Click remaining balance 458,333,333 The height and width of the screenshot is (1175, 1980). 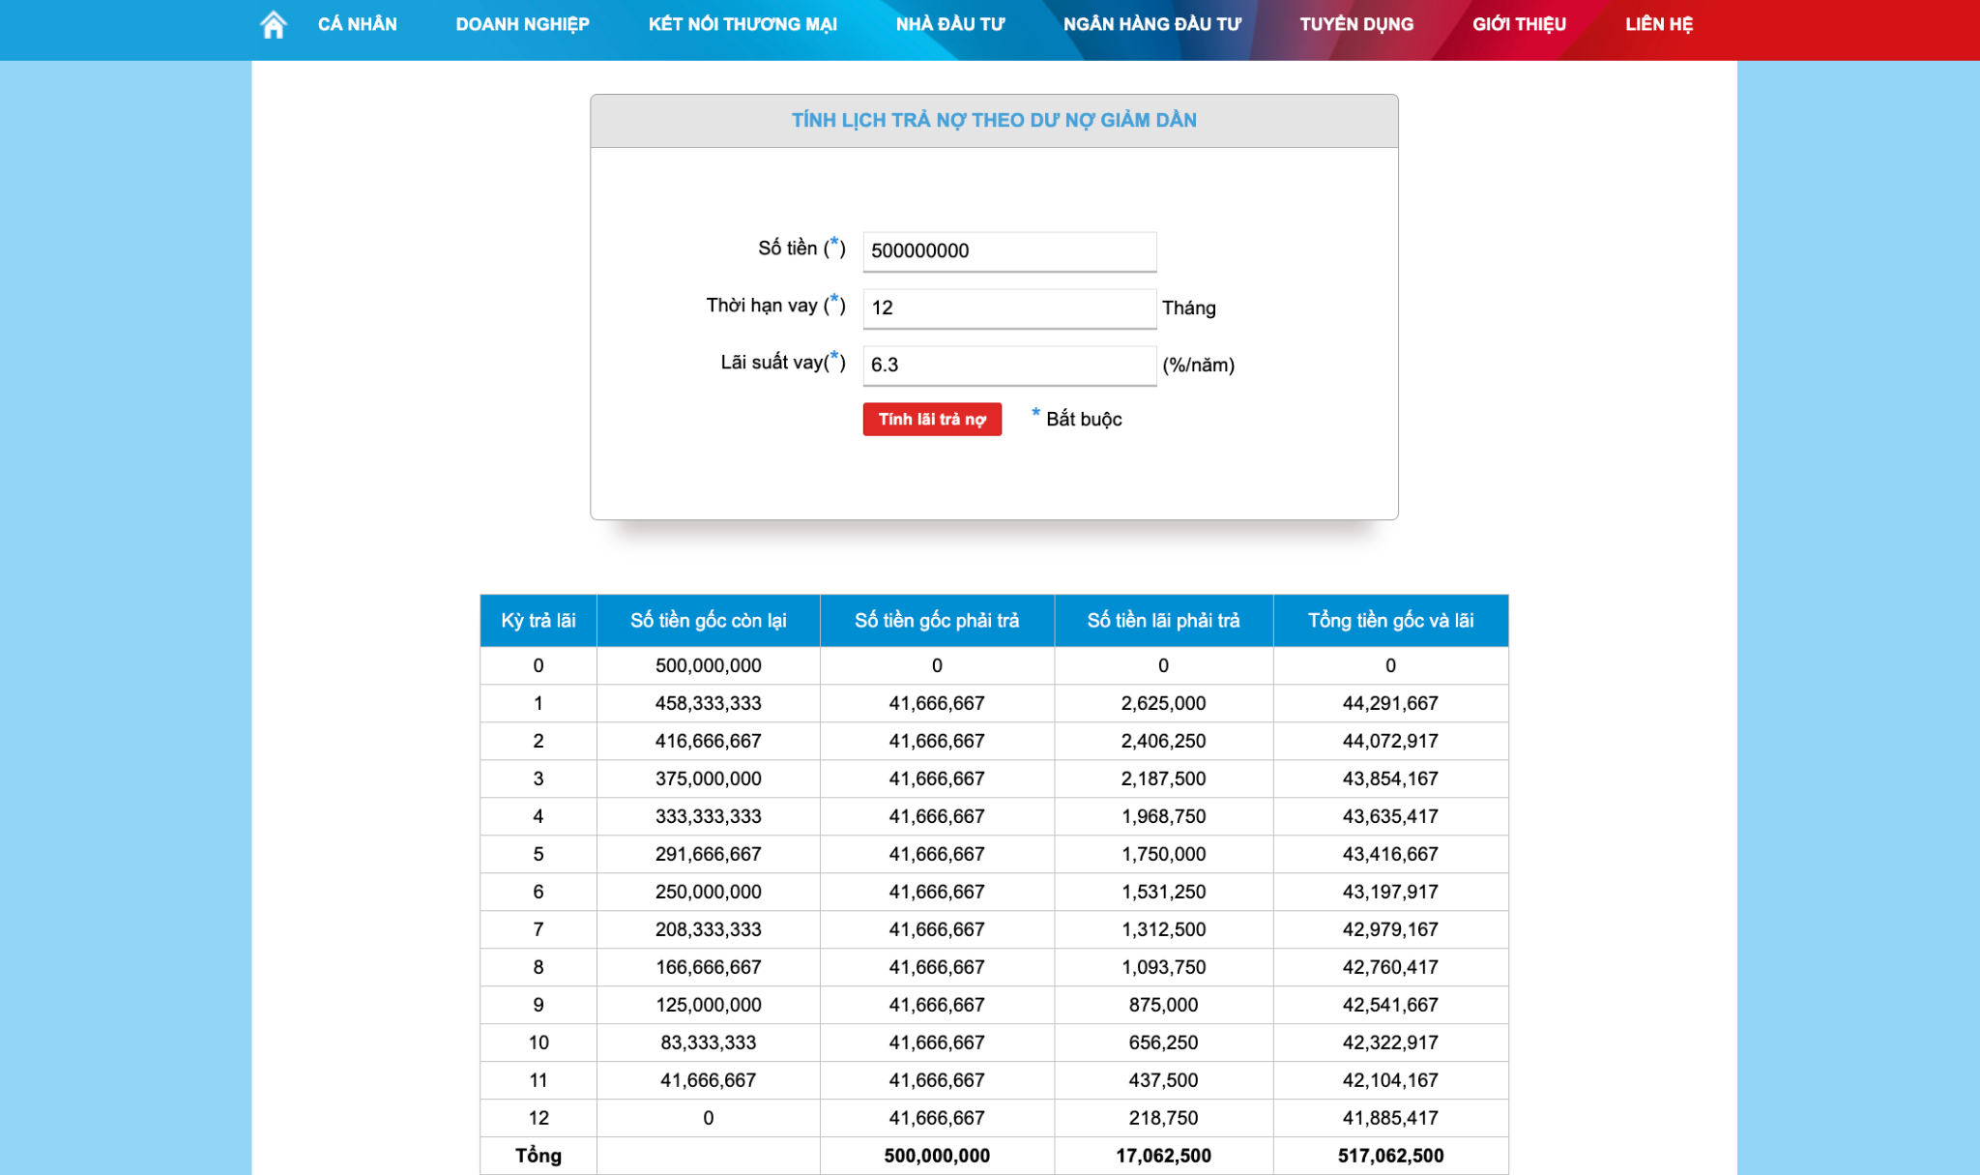[709, 703]
